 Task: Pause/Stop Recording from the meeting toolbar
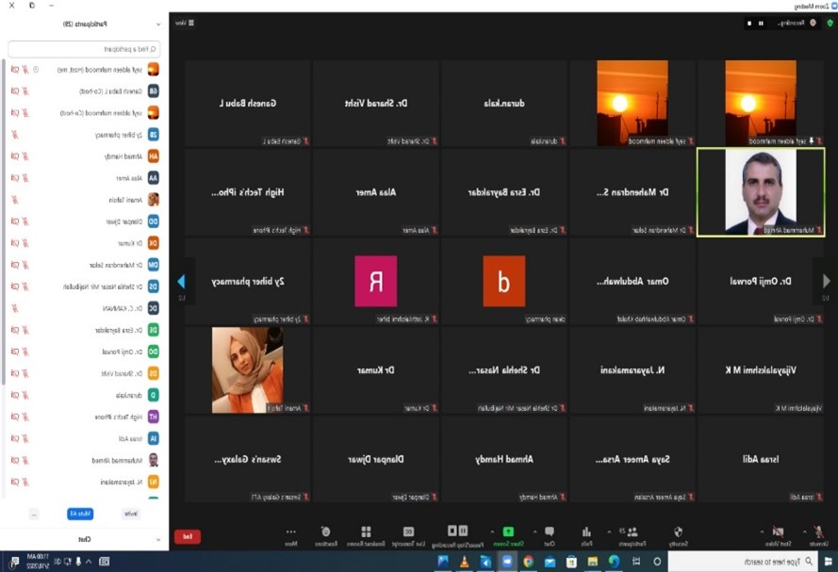[x=452, y=533]
